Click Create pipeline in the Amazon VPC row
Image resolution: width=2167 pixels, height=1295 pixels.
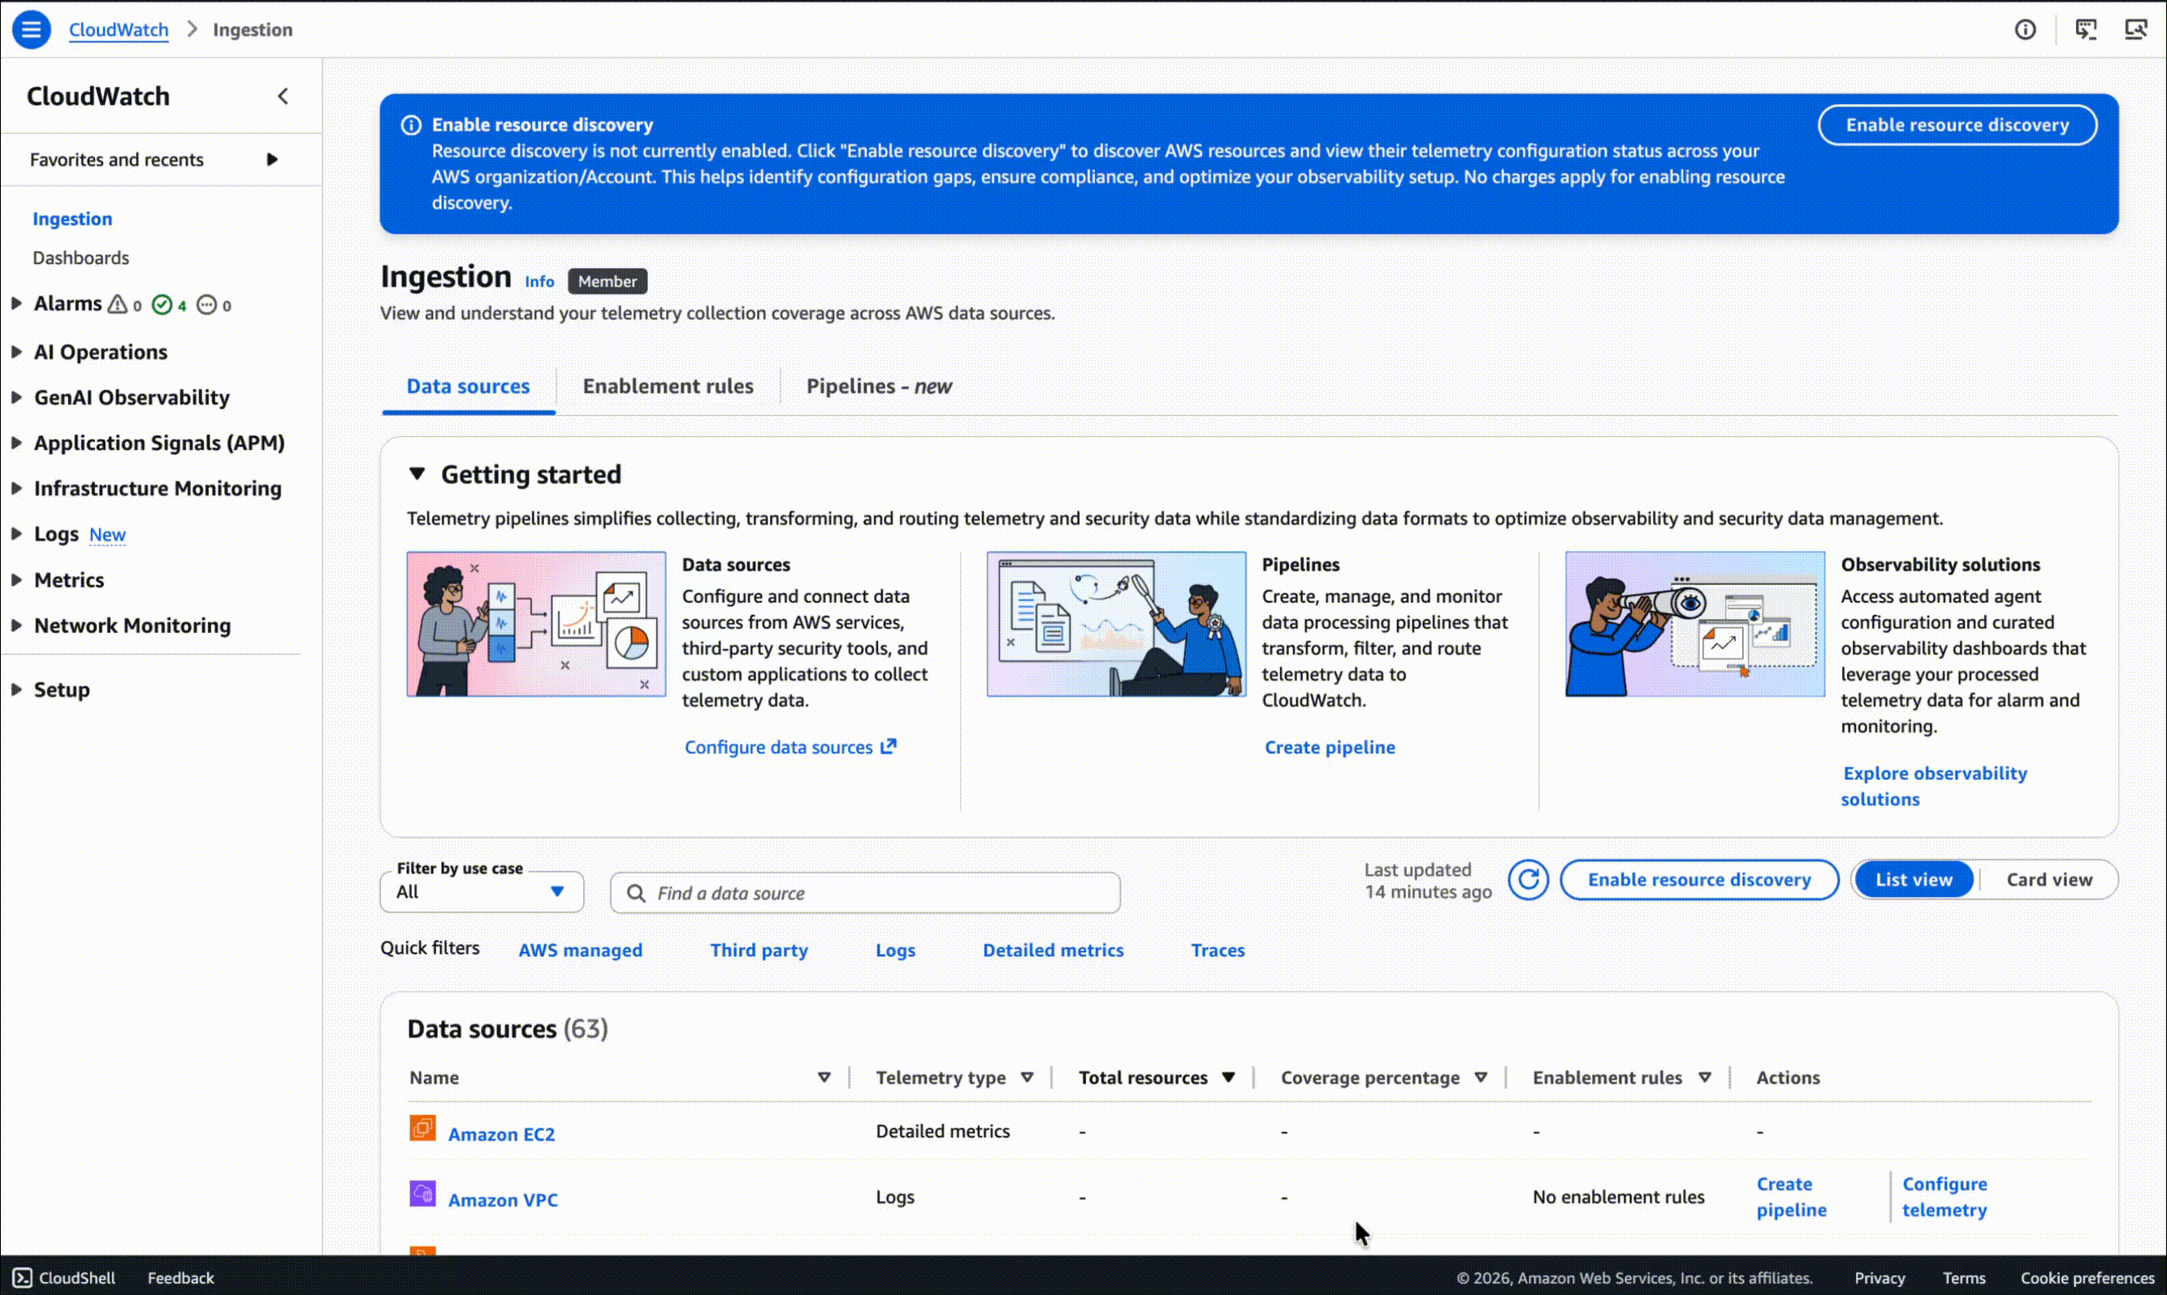click(x=1791, y=1197)
